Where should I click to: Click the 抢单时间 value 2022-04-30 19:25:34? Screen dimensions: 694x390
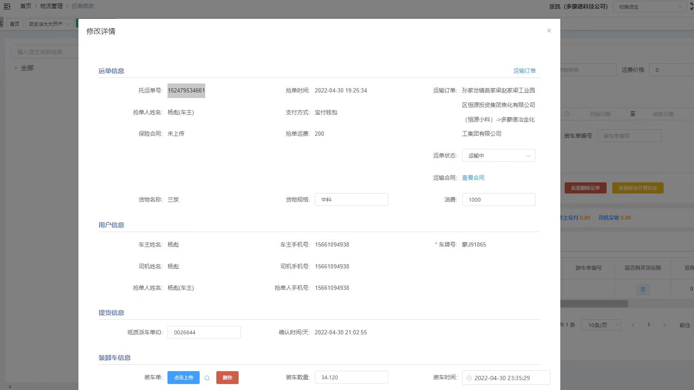[x=341, y=90]
